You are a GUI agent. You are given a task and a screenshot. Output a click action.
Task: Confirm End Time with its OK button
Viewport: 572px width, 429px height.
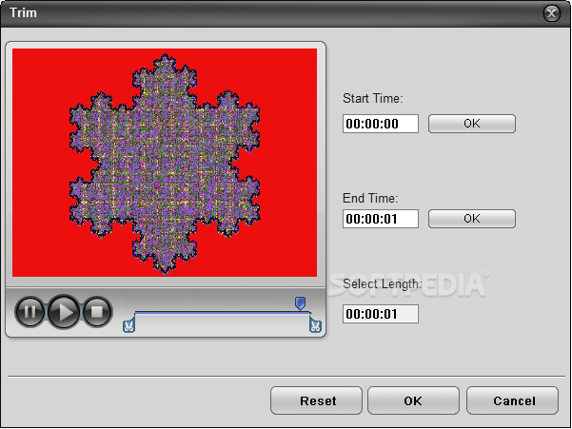tap(472, 219)
